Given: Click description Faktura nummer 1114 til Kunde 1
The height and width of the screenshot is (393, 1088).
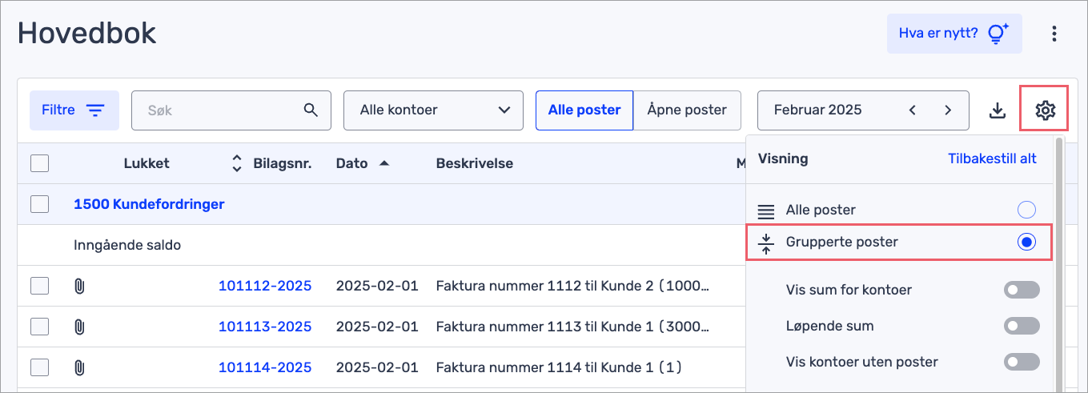Looking at the screenshot, I should (x=559, y=367).
